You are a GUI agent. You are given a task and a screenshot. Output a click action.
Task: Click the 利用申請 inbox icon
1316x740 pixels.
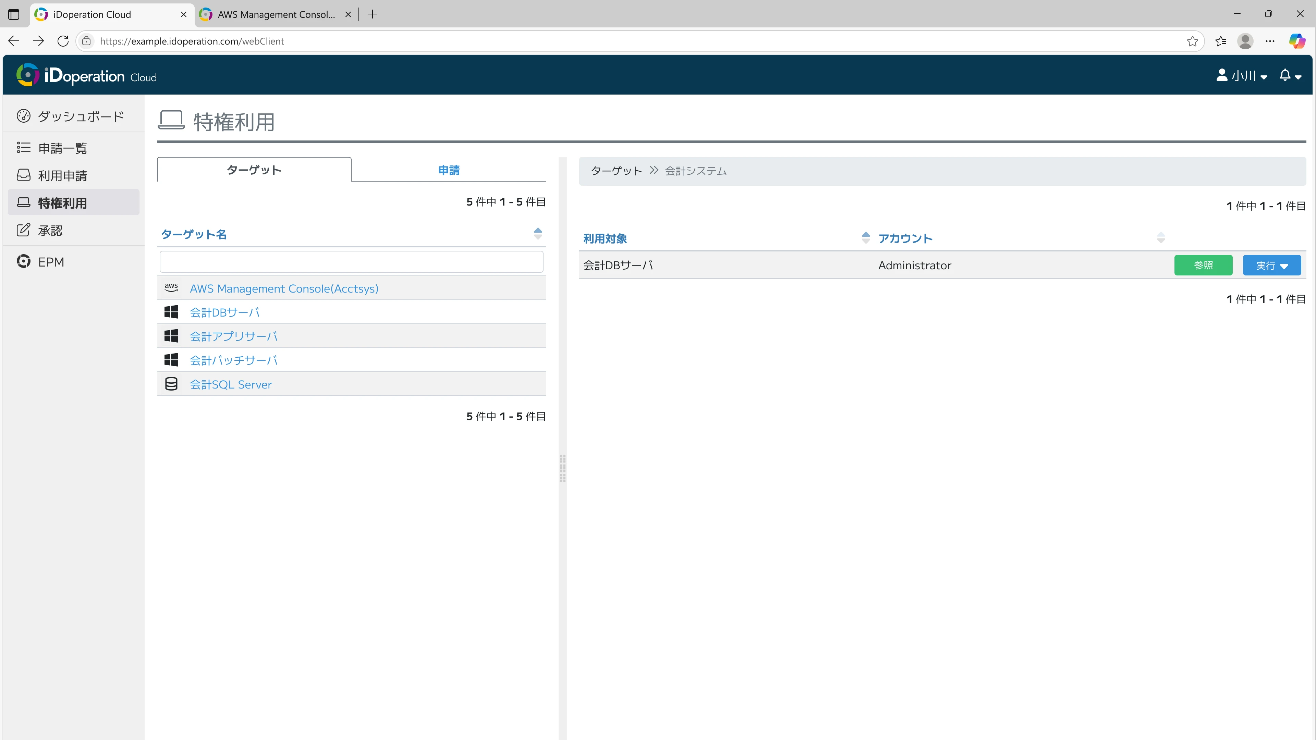point(24,175)
